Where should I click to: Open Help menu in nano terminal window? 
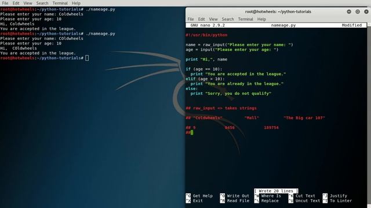(x=261, y=19)
